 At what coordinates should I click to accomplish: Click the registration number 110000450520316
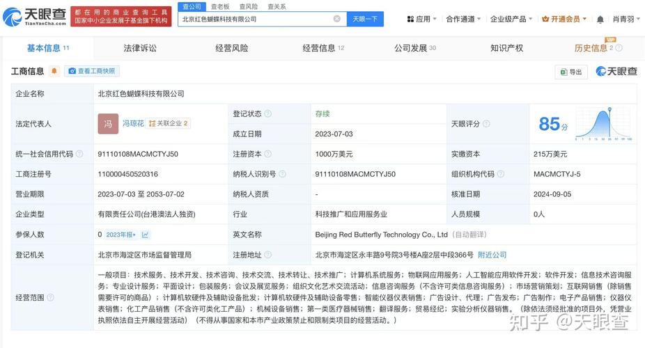tap(128, 174)
